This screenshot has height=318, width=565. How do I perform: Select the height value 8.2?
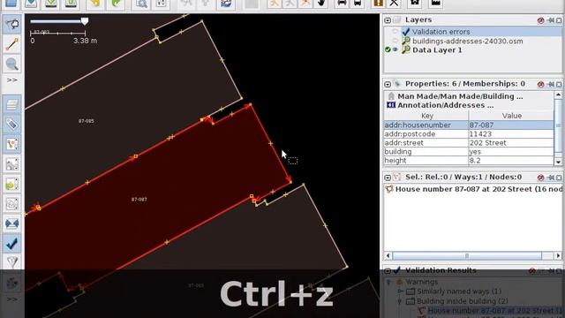click(x=511, y=161)
